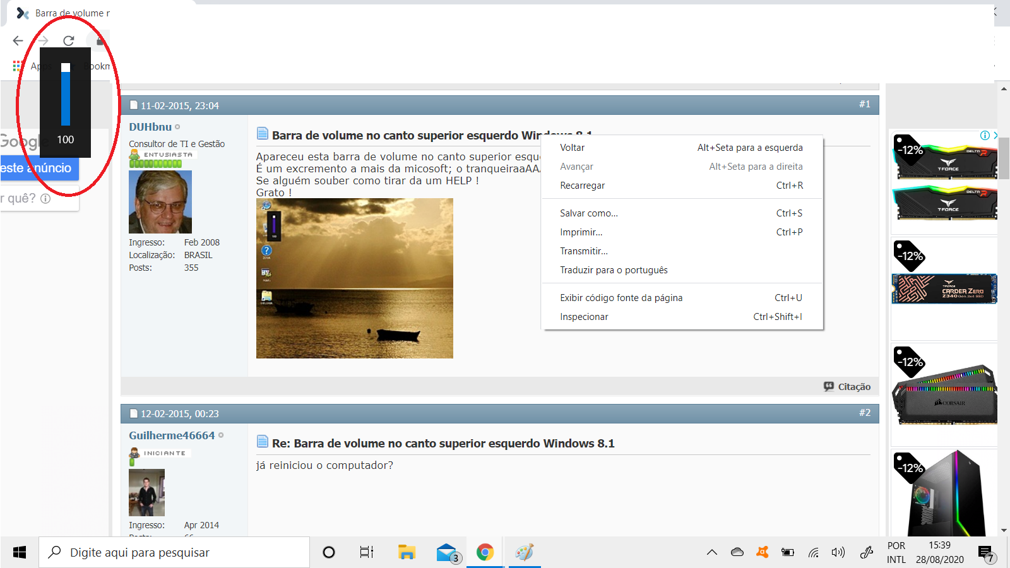Choose 'Voltar' in the context menu
The image size is (1010, 568).
(x=682, y=148)
